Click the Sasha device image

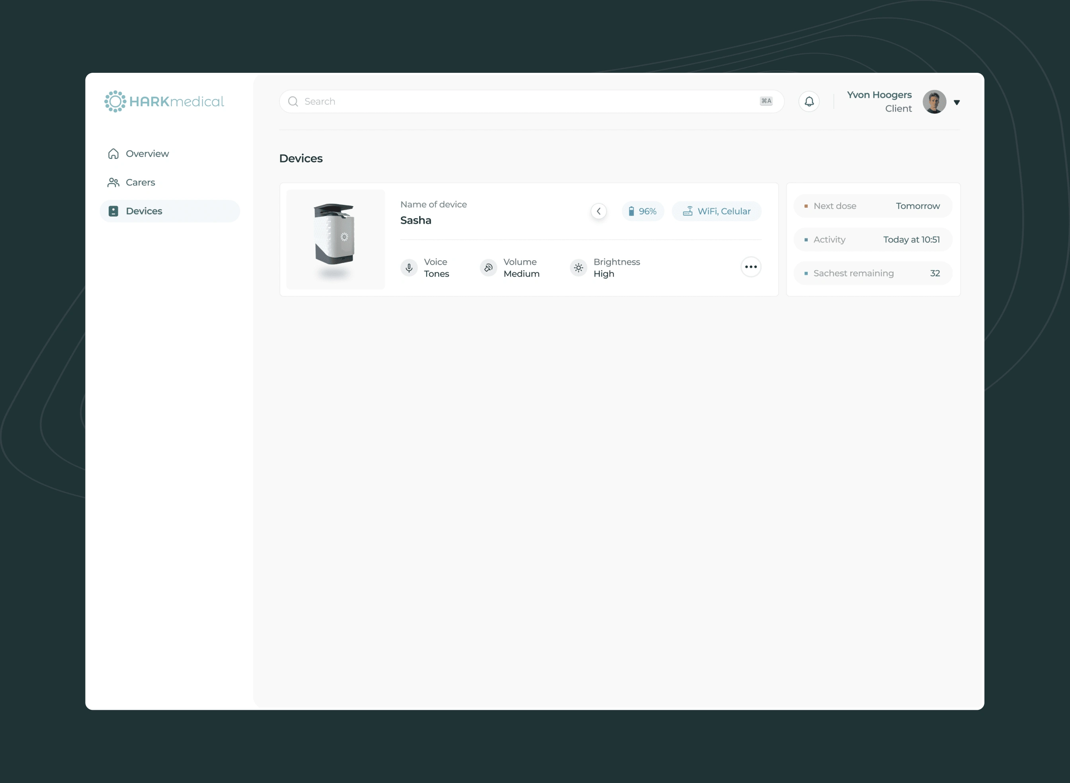pyautogui.click(x=335, y=240)
